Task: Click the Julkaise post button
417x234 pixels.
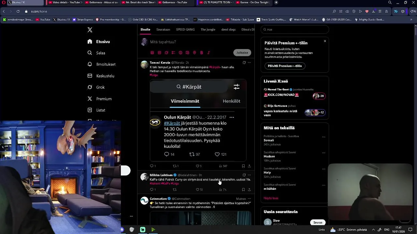Action: [x=242, y=53]
